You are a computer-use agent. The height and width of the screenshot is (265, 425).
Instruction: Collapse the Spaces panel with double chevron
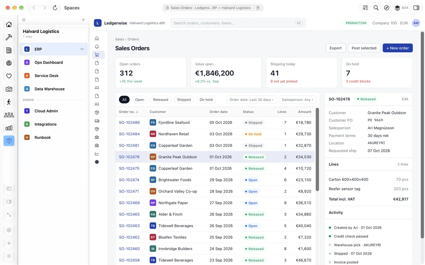[x=24, y=20]
